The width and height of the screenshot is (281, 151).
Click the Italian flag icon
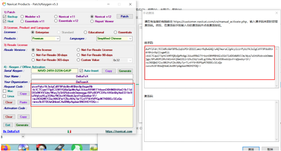pos(69,131)
